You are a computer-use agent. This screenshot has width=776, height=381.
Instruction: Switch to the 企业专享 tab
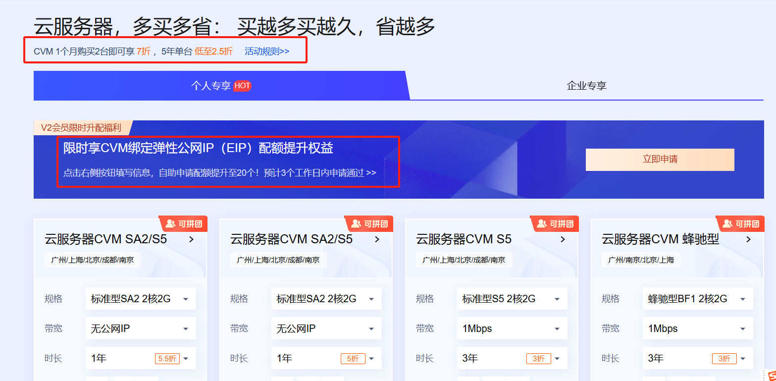[586, 86]
